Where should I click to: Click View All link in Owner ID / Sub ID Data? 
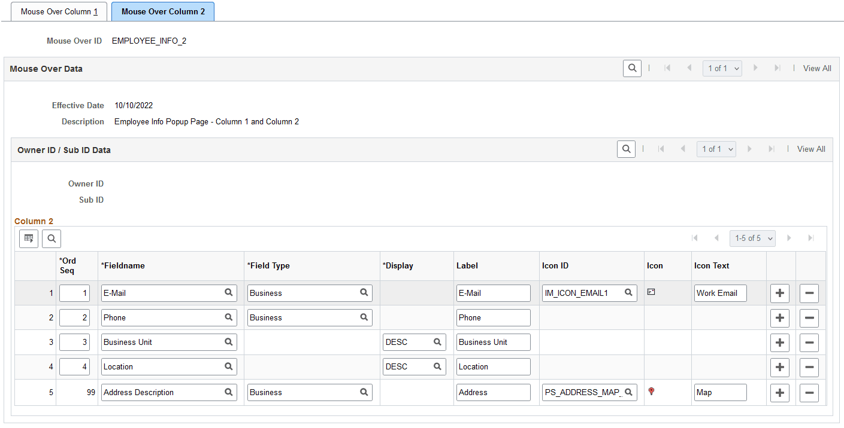coord(811,149)
